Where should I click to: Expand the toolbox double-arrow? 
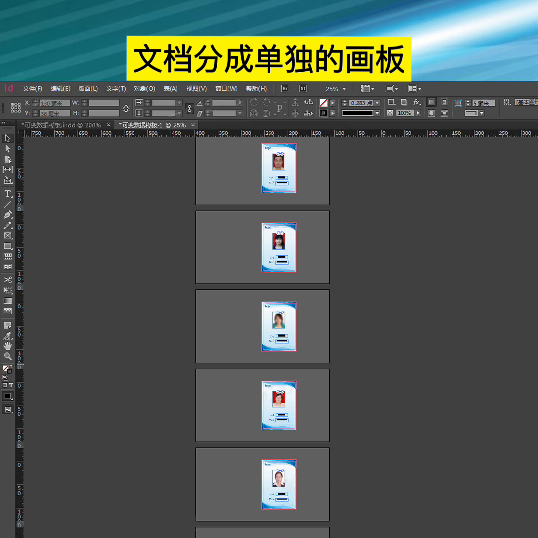(3, 123)
